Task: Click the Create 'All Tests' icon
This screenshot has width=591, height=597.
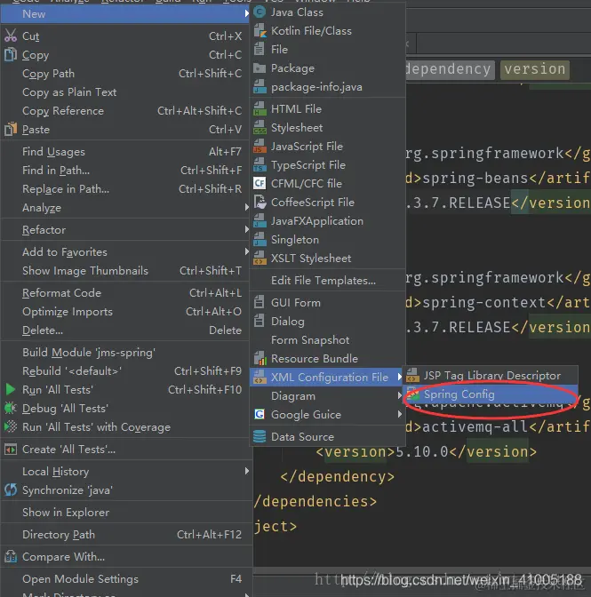Action: pos(11,450)
